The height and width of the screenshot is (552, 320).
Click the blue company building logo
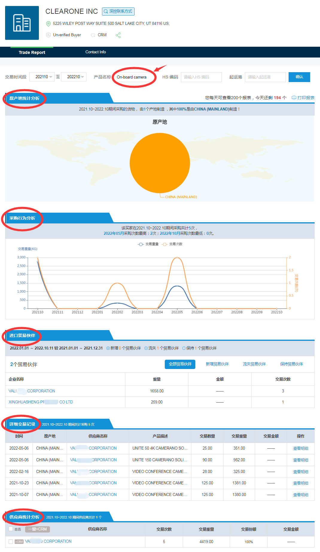click(22, 23)
